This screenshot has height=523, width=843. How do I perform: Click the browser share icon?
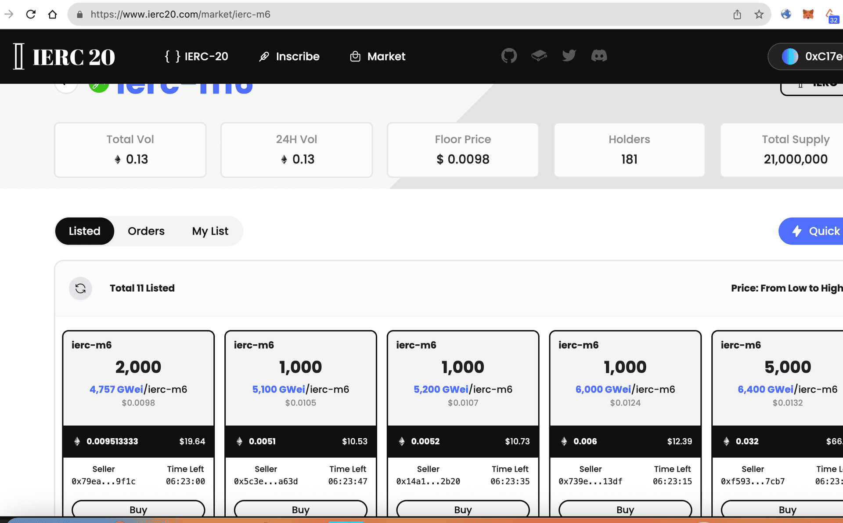coord(737,14)
